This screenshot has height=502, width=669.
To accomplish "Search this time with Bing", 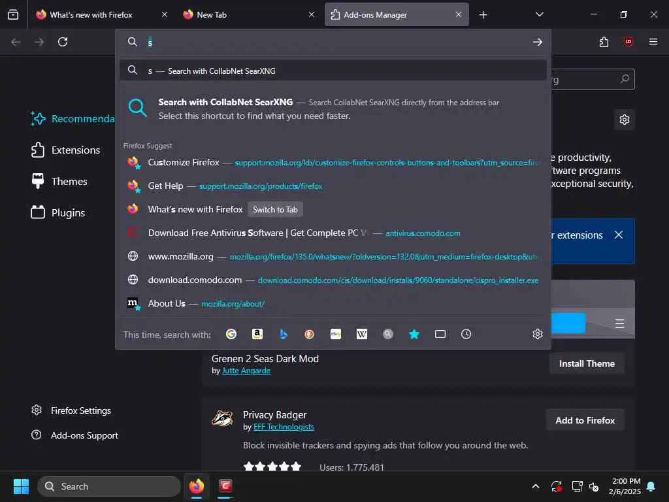I will coord(284,334).
